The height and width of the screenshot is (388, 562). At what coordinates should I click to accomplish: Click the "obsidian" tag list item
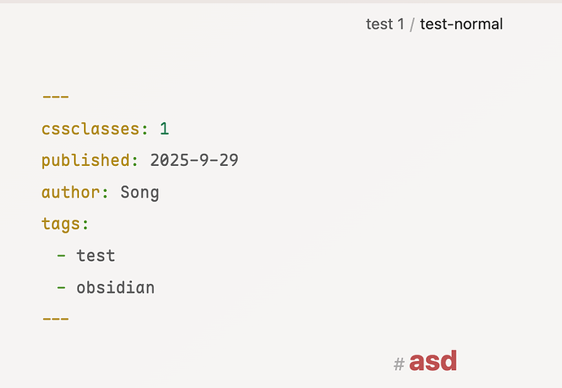tap(116, 288)
